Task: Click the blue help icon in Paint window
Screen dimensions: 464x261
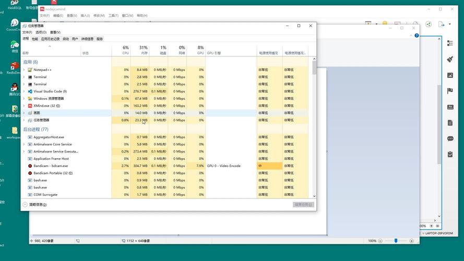Action: click(x=417, y=35)
